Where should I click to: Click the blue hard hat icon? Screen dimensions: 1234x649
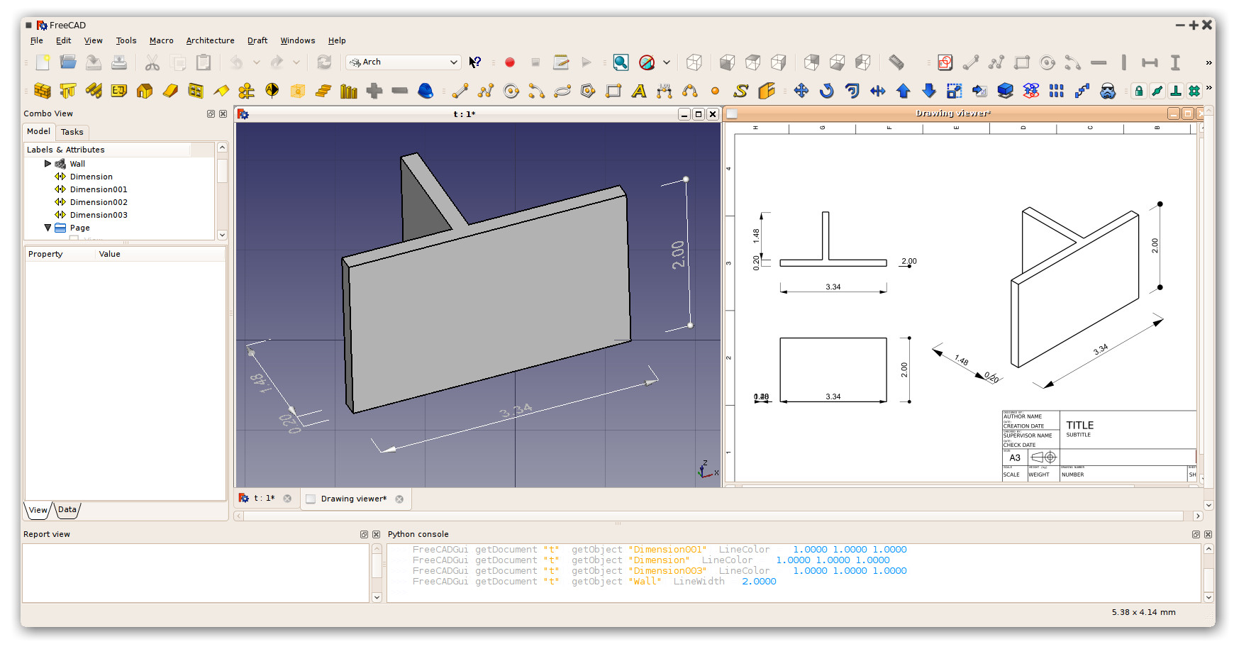pyautogui.click(x=426, y=91)
